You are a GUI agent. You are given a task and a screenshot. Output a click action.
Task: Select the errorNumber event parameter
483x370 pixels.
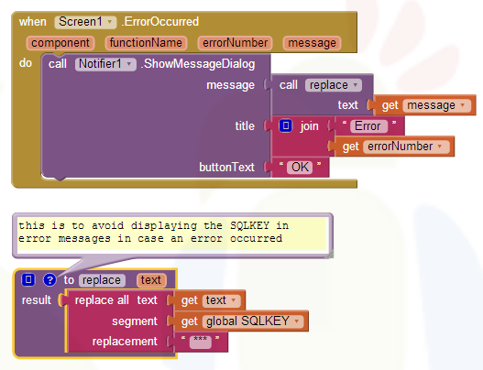click(235, 43)
